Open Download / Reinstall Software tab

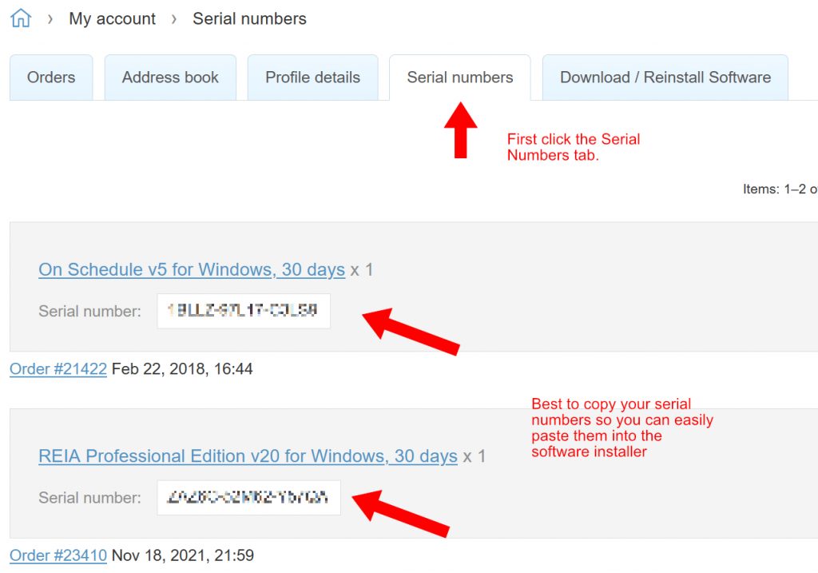pyautogui.click(x=665, y=78)
